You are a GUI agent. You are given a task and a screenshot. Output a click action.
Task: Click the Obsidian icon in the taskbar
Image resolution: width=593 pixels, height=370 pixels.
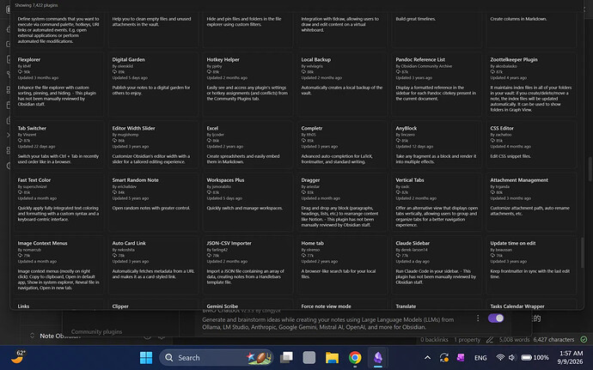click(378, 357)
